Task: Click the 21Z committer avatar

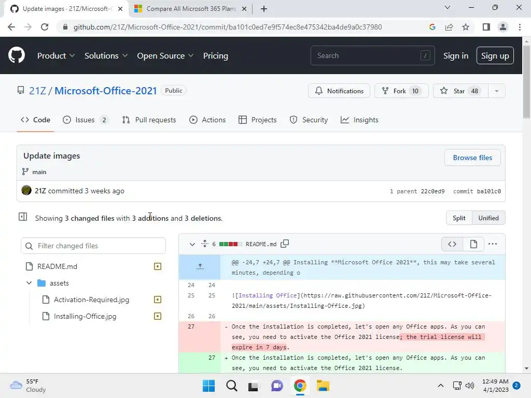Action: pos(26,191)
